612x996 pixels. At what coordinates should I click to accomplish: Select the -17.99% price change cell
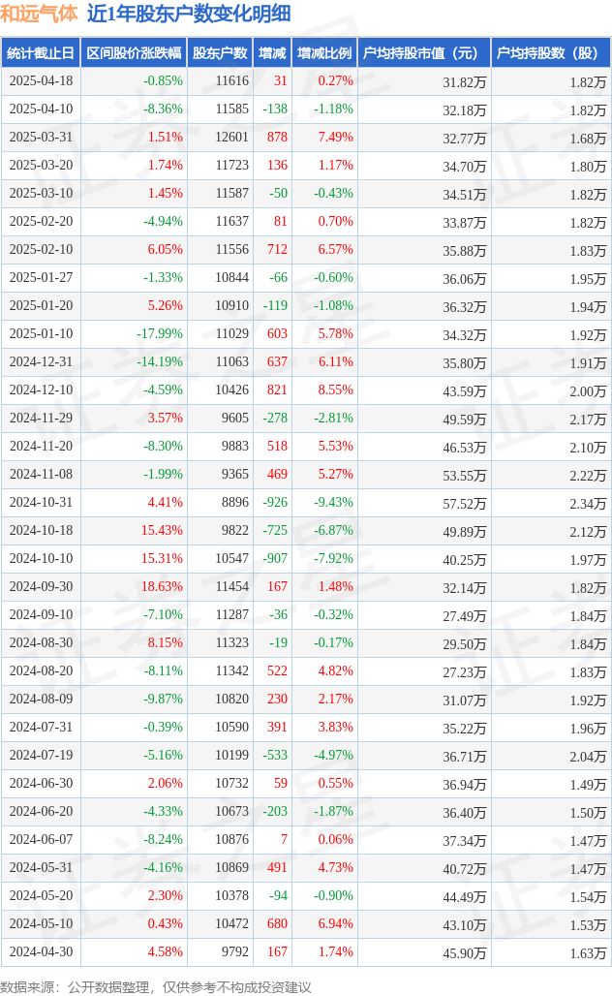(x=160, y=333)
